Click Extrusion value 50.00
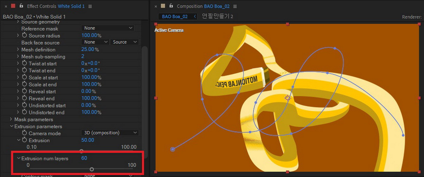The image size is (424, 177). (x=88, y=140)
